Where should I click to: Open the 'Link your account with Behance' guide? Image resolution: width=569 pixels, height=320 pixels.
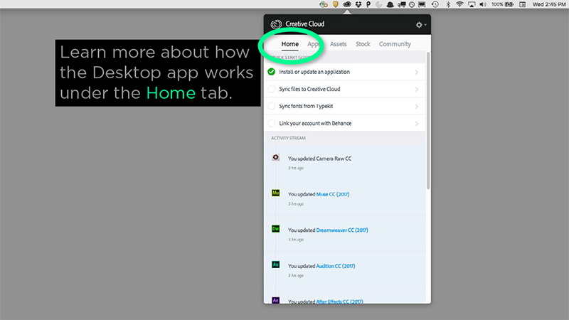tap(345, 123)
